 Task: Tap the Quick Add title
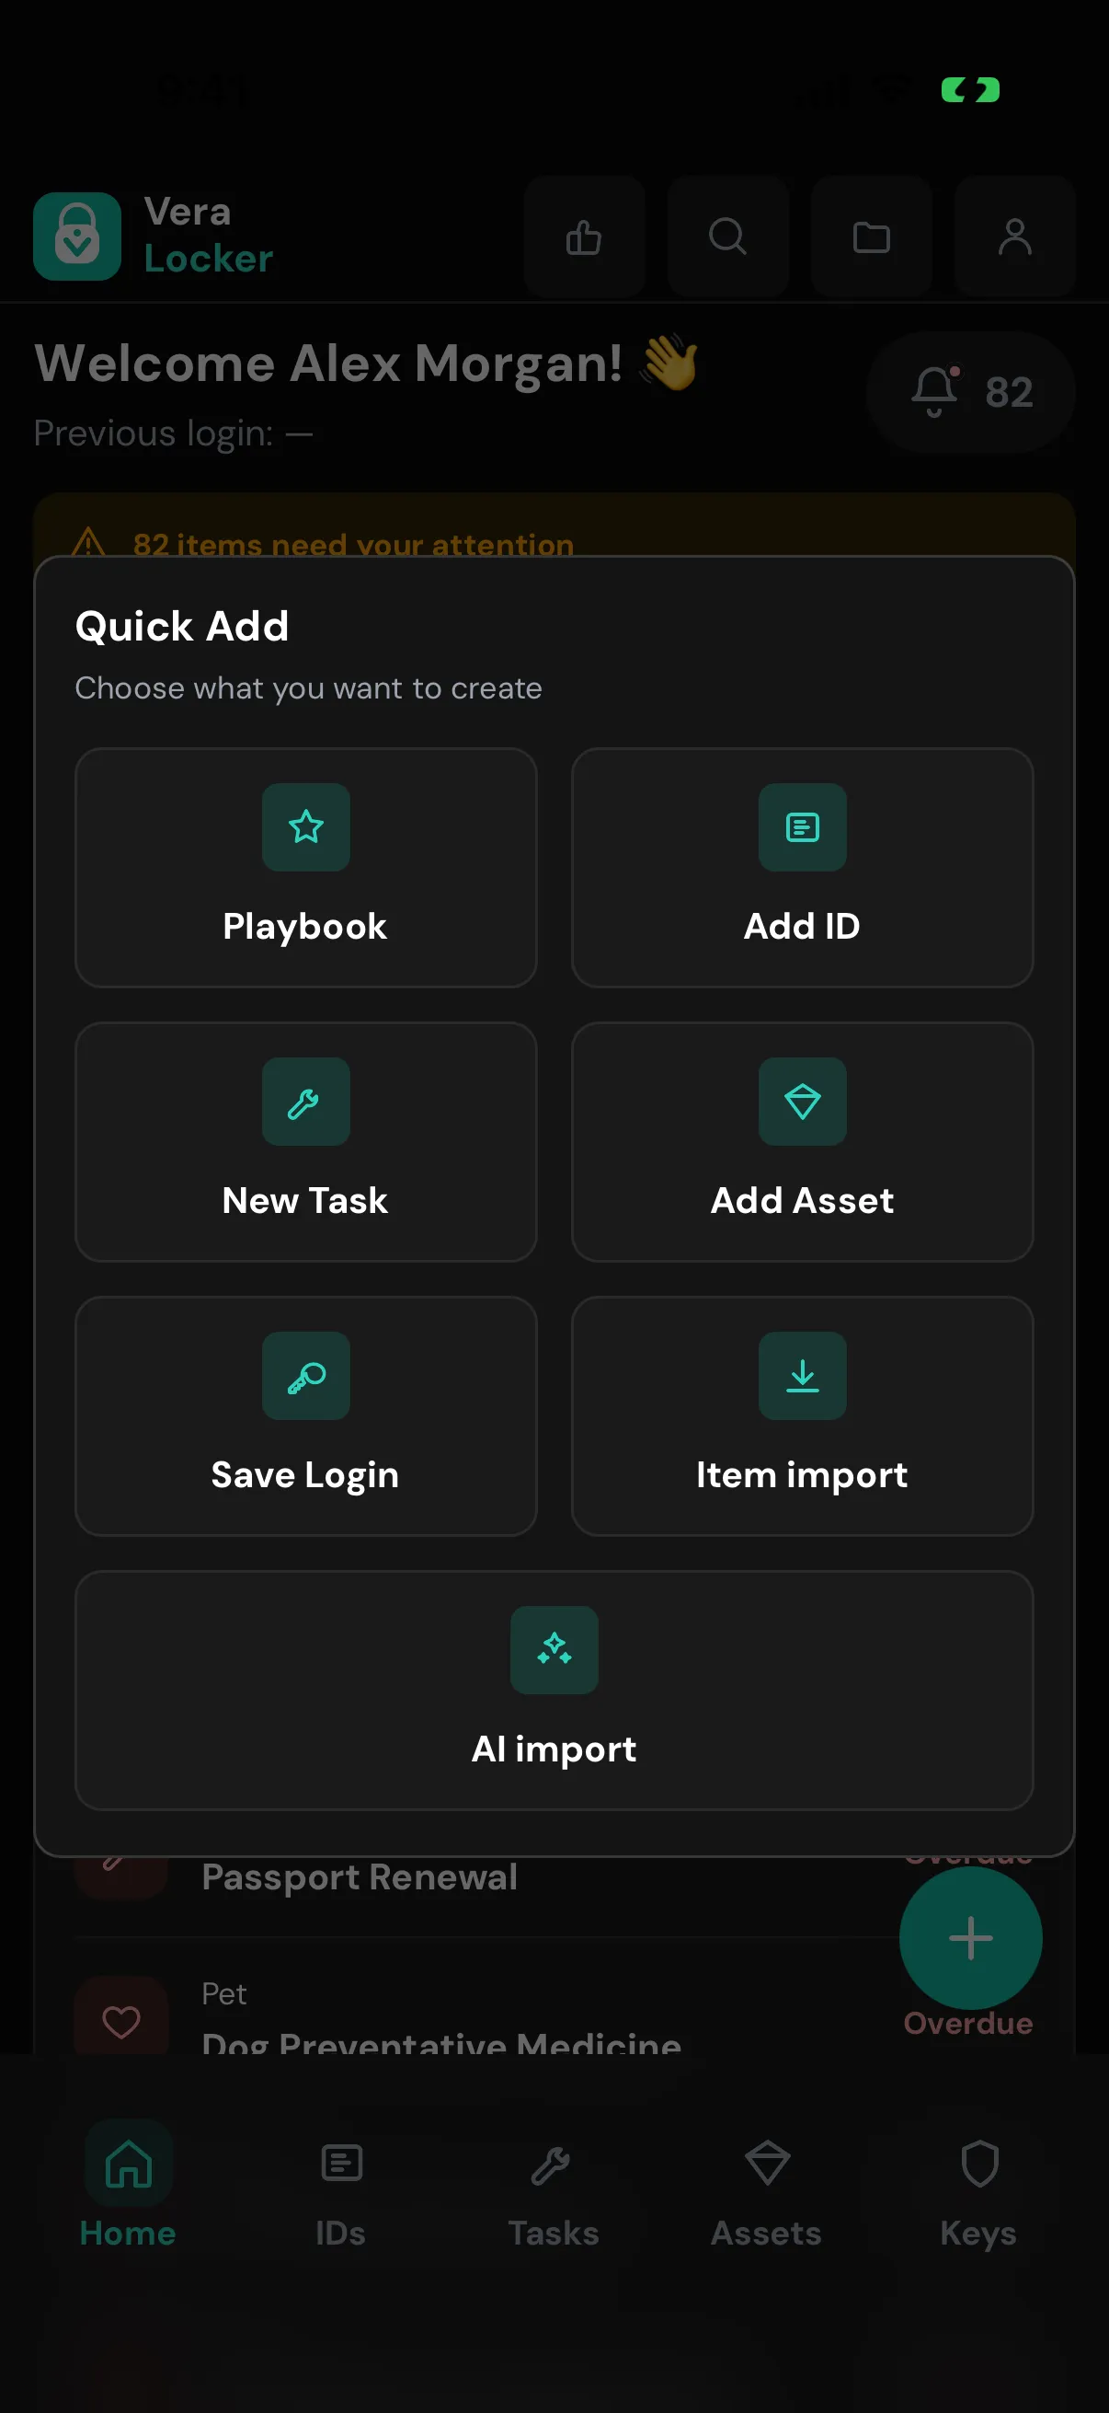pos(181,626)
